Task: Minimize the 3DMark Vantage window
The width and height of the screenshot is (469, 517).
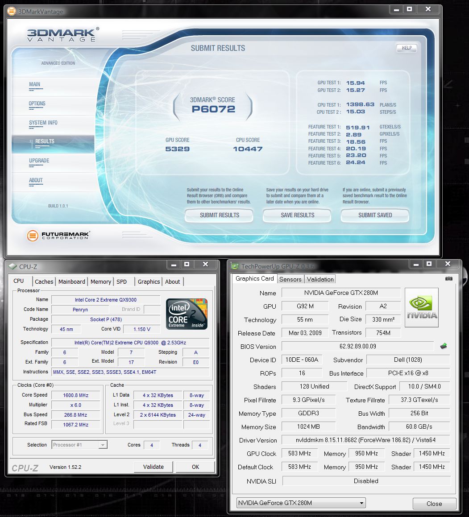Action: point(396,9)
